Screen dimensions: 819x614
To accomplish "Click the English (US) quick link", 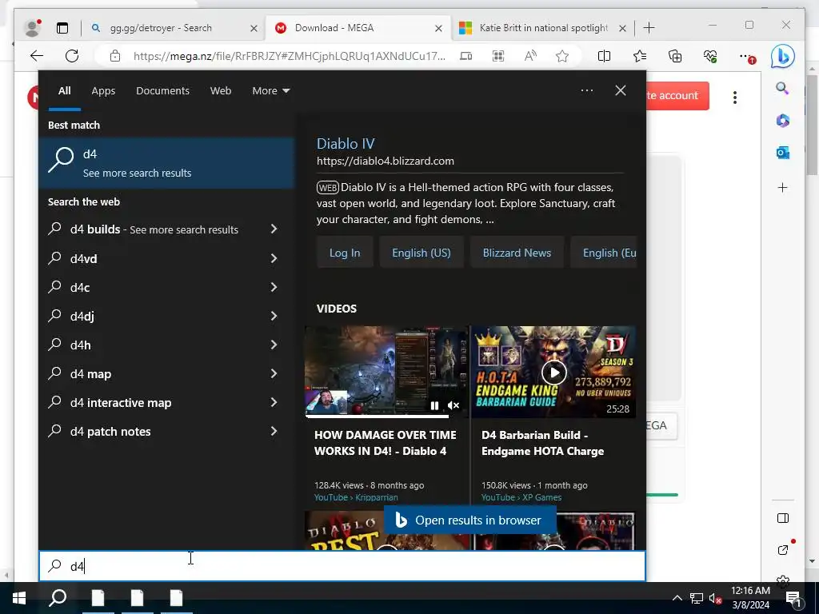I will click(x=421, y=253).
